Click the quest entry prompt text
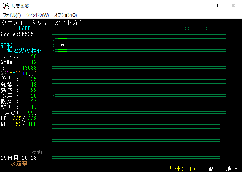242x172 pixels. coord(41,23)
